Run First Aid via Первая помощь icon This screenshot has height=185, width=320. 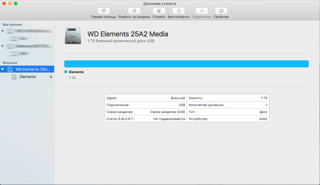[x=103, y=11]
